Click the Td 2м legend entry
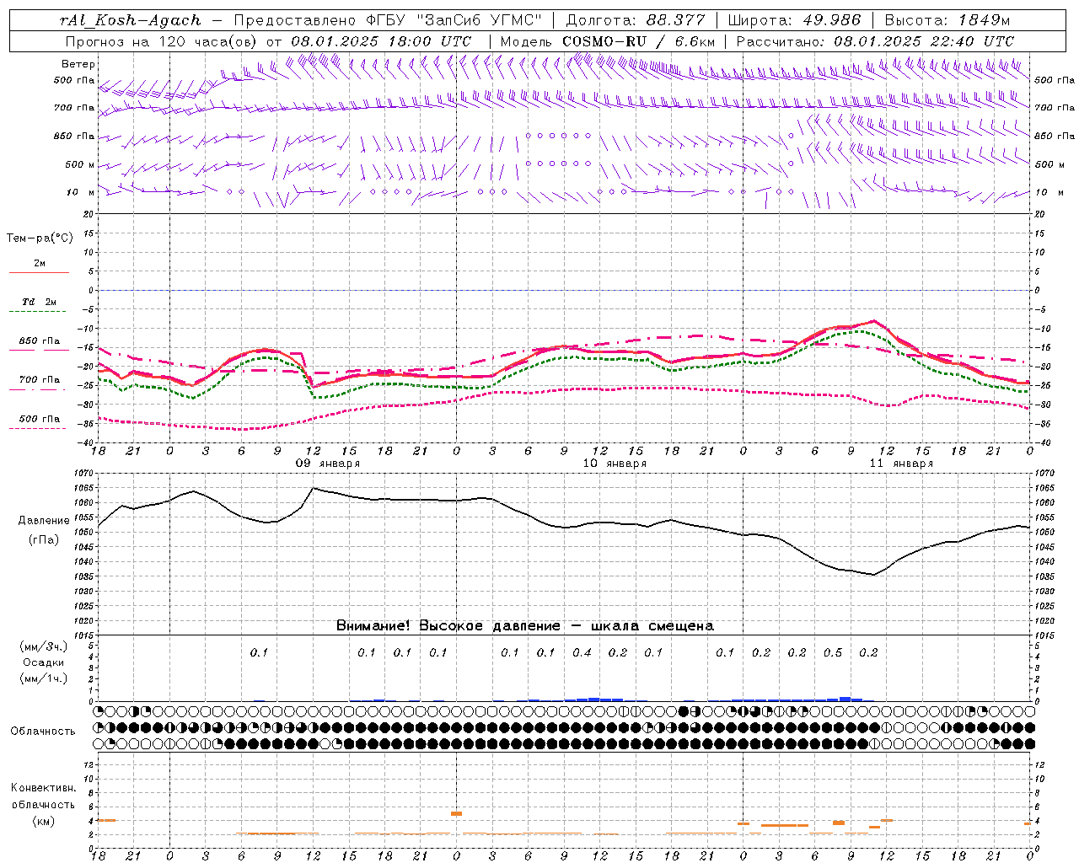The image size is (1079, 863). click(x=40, y=302)
